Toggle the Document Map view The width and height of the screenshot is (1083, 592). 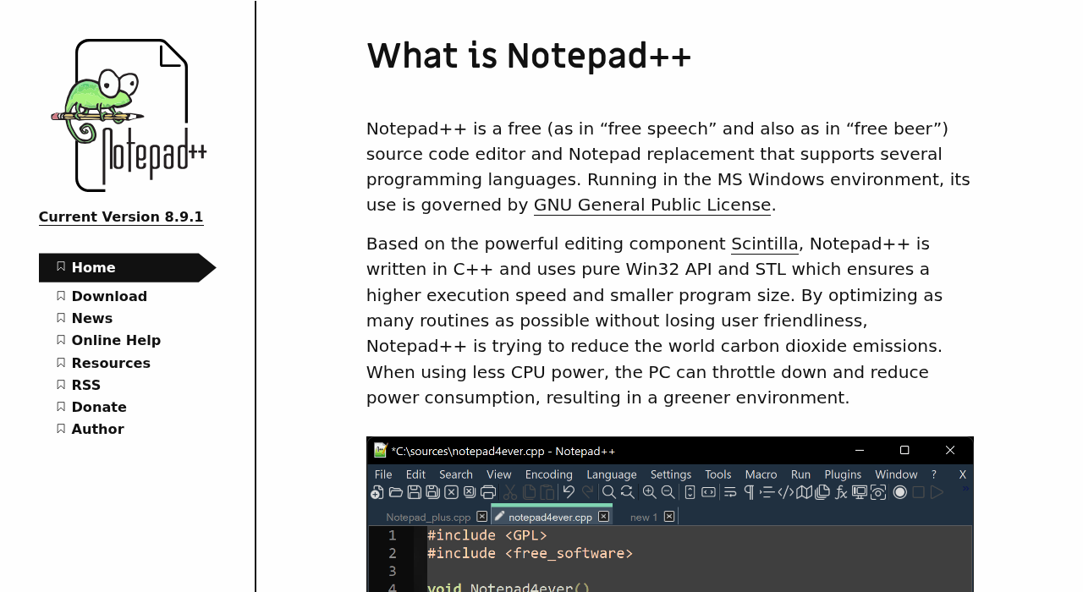pos(805,494)
